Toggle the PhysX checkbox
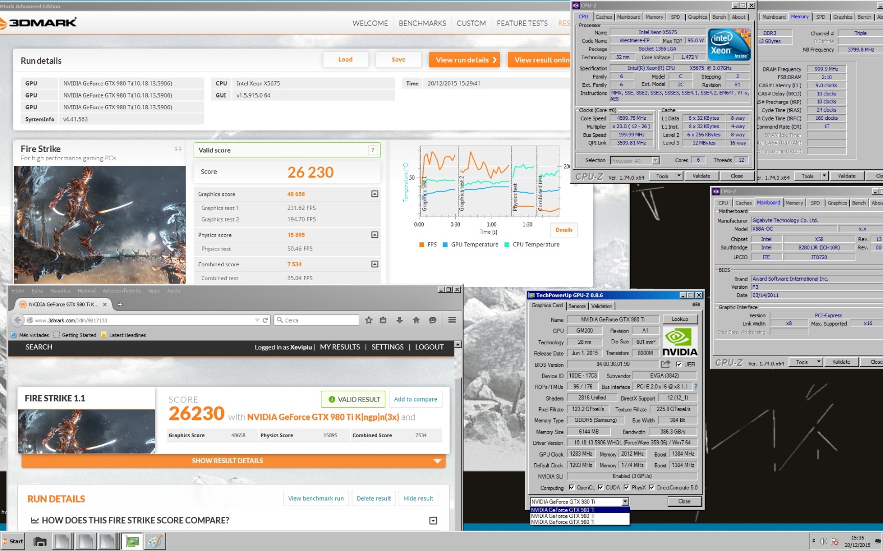 [626, 487]
